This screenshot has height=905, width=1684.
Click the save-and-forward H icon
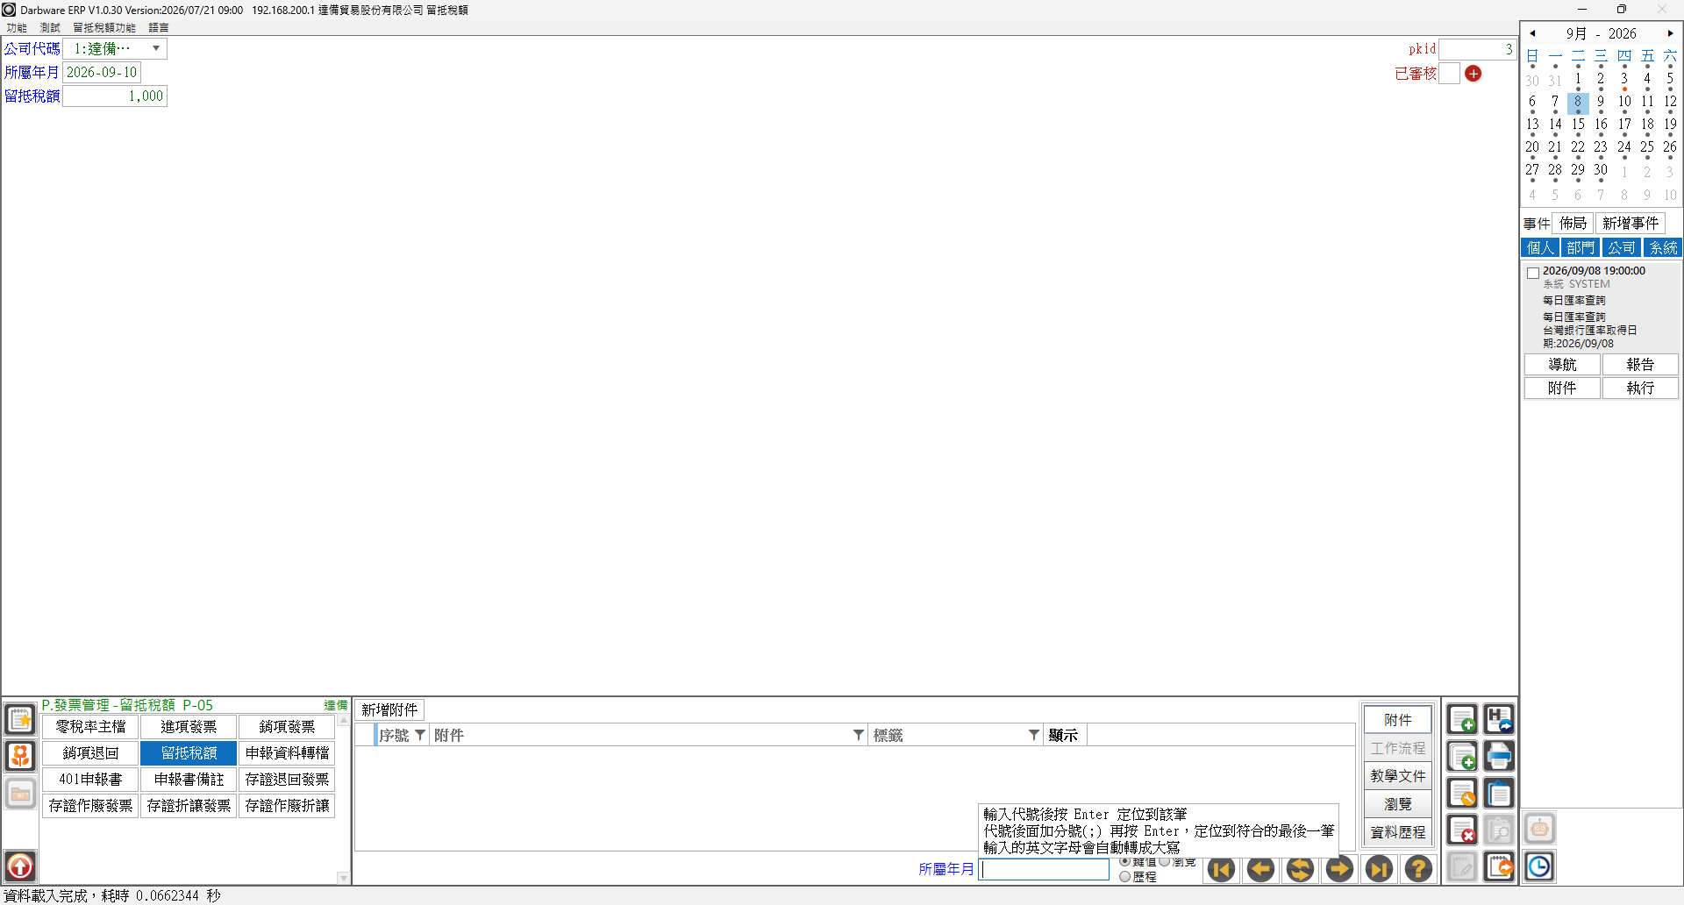coord(1499,720)
